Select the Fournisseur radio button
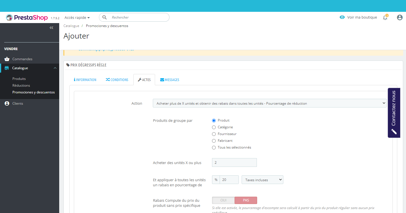The image size is (406, 213). pos(214,134)
